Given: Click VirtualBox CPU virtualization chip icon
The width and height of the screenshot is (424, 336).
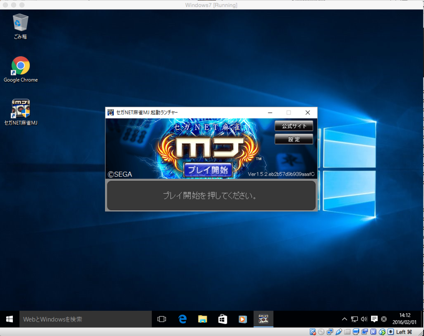Looking at the screenshot, I should point(373,332).
